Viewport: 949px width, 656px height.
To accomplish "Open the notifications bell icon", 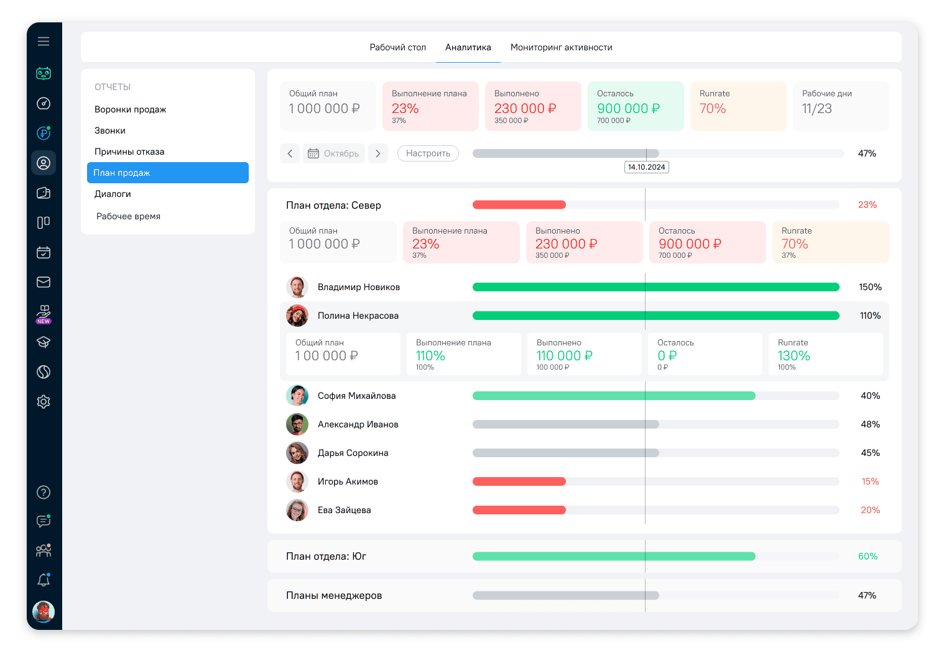I will point(44,580).
